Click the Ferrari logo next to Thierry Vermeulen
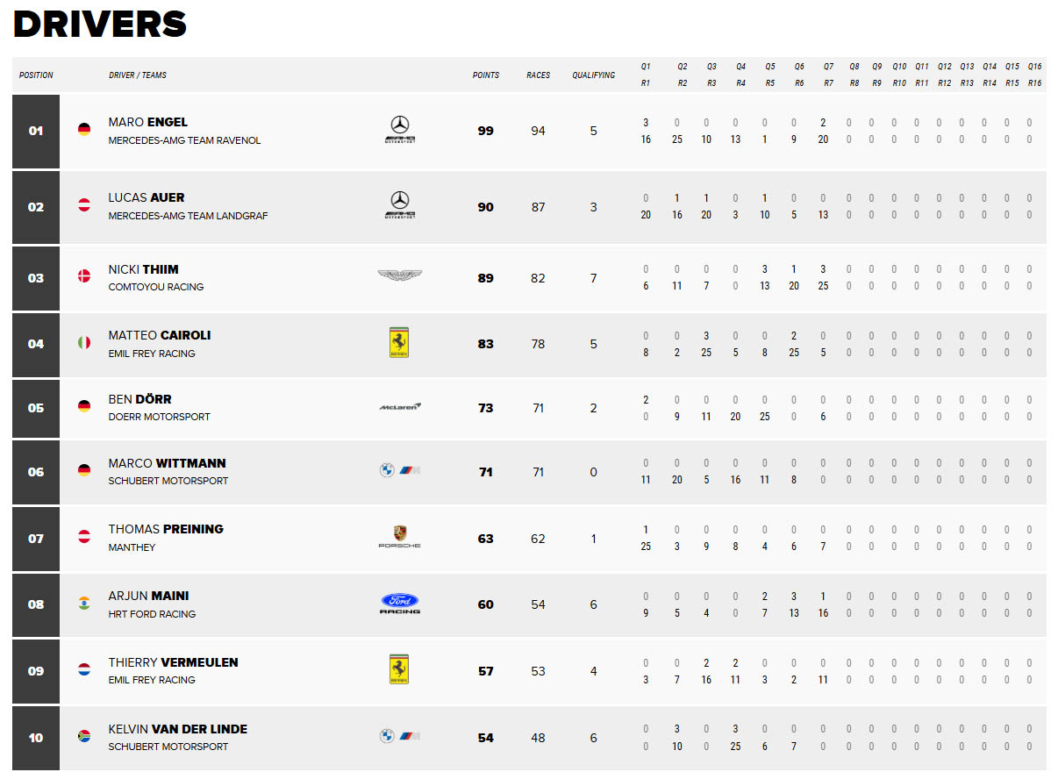 pos(399,670)
